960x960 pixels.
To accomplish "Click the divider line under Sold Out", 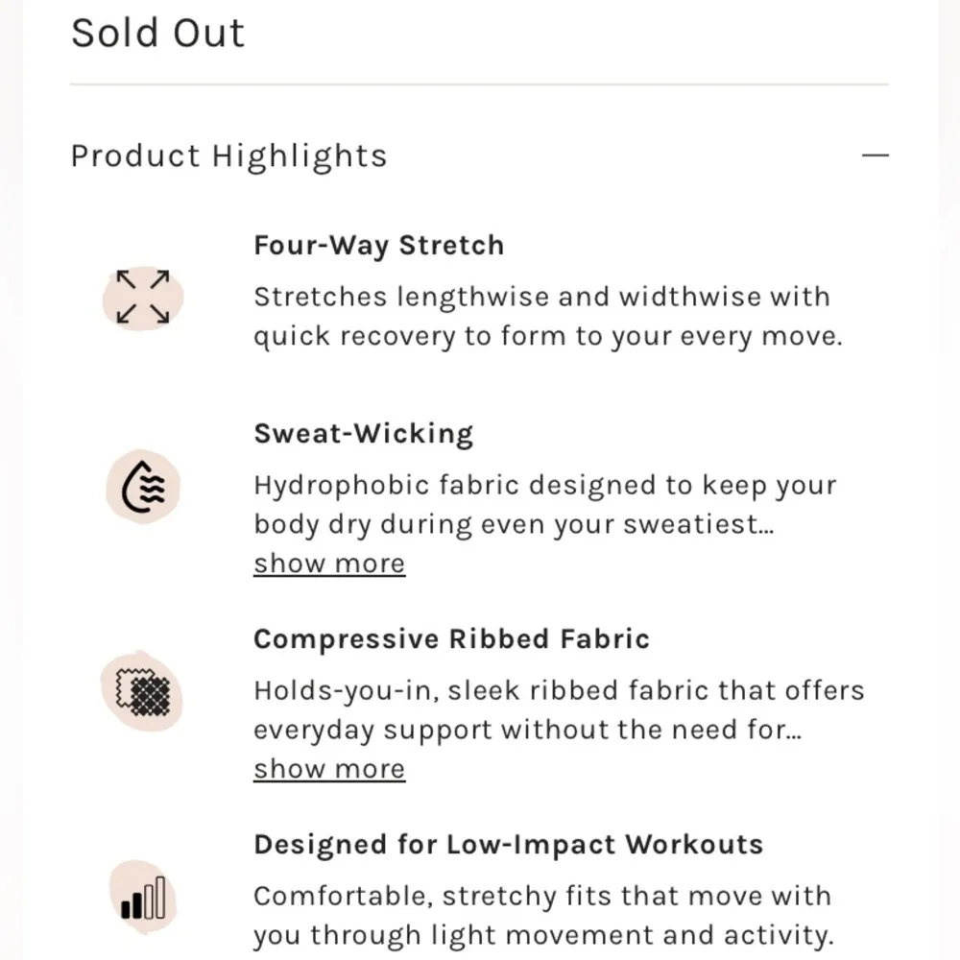I will 479,84.
